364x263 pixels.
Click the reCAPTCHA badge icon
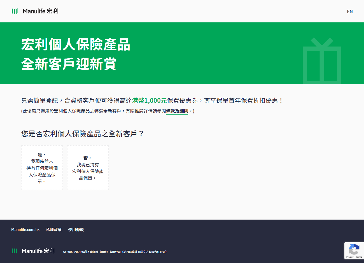click(354, 249)
